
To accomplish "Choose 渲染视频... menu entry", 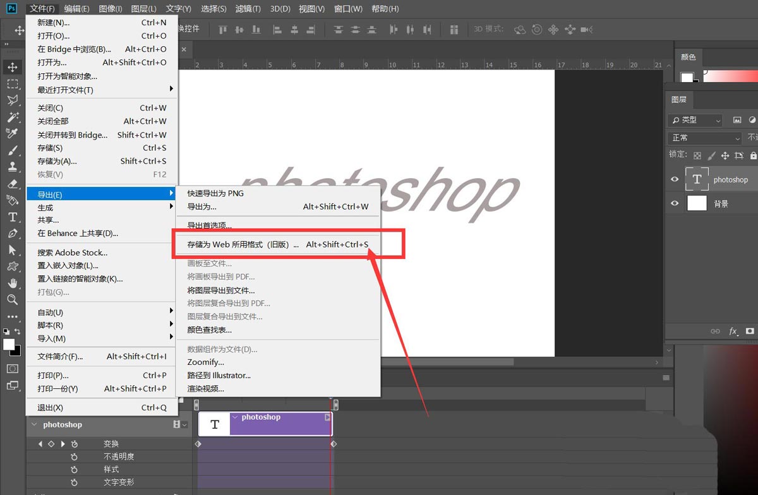I will click(278, 388).
